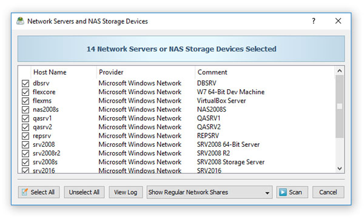Uncheck the dbsrv host checkbox
The width and height of the screenshot is (364, 219).
25,83
